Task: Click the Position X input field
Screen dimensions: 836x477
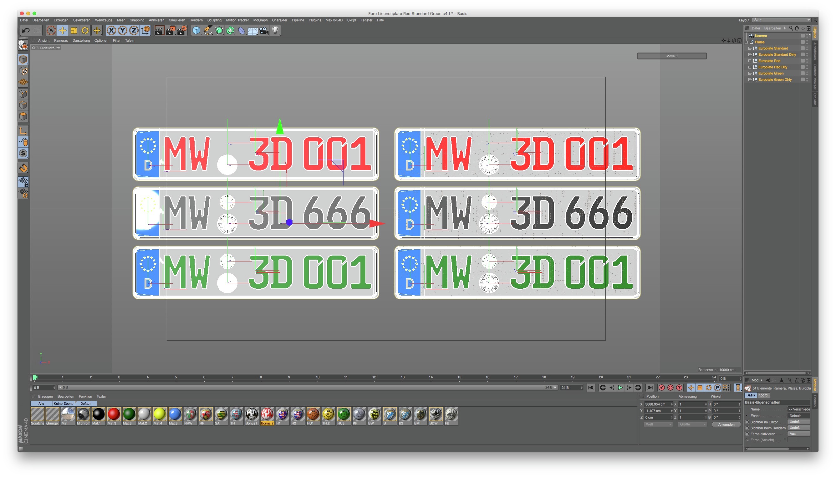Action: click(656, 404)
